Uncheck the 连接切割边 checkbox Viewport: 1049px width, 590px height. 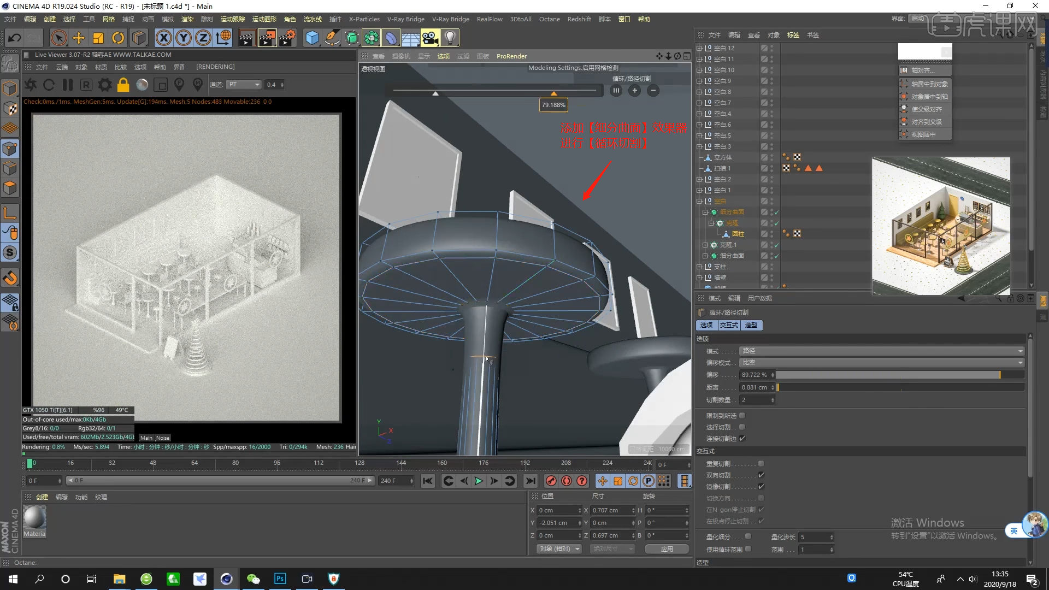coord(742,439)
